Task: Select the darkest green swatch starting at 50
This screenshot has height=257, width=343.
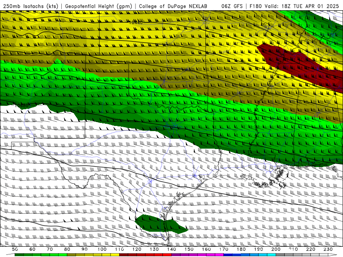Action: pos(19,255)
